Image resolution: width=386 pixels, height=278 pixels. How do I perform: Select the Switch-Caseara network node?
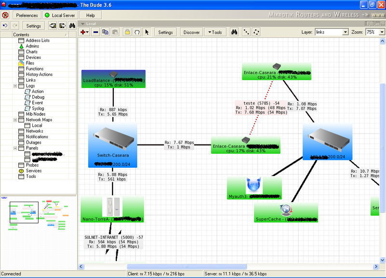point(113,146)
